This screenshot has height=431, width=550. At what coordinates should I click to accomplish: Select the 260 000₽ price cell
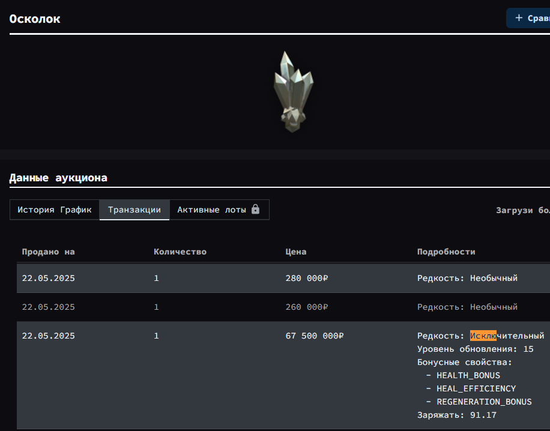(307, 307)
